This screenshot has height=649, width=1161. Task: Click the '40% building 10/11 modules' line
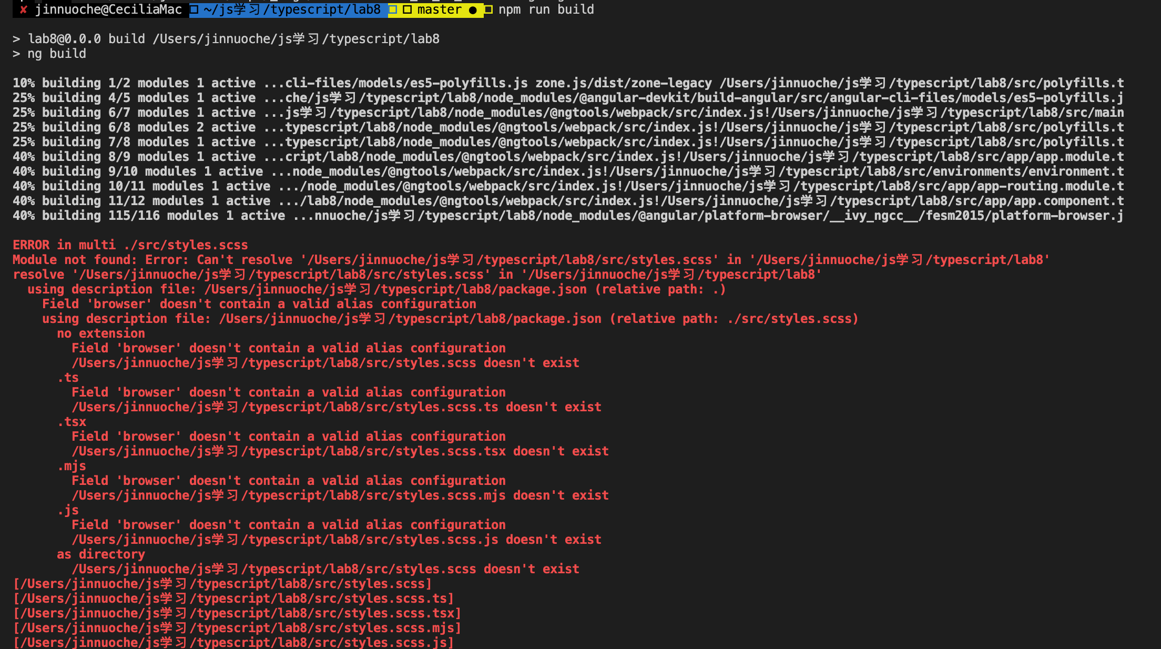[568, 186]
